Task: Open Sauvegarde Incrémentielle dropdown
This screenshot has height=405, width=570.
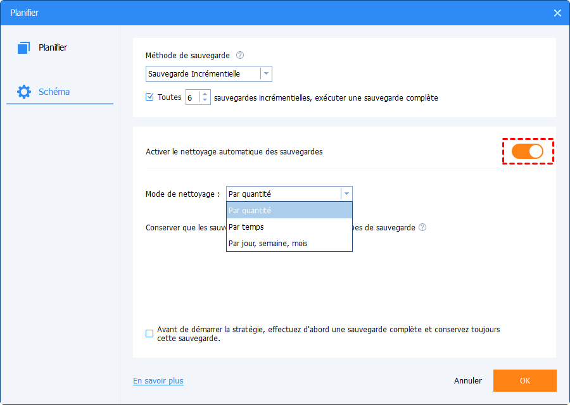Action: tap(208, 74)
